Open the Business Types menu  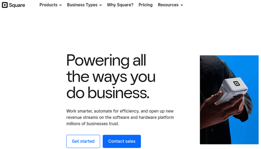pos(82,5)
